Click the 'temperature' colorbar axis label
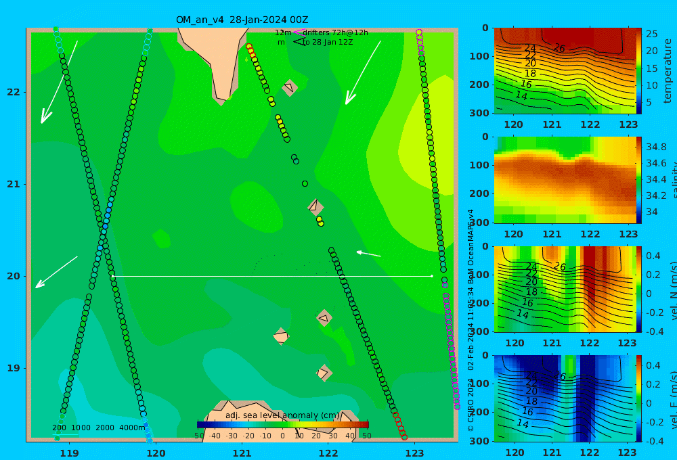677x460 pixels. click(668, 71)
